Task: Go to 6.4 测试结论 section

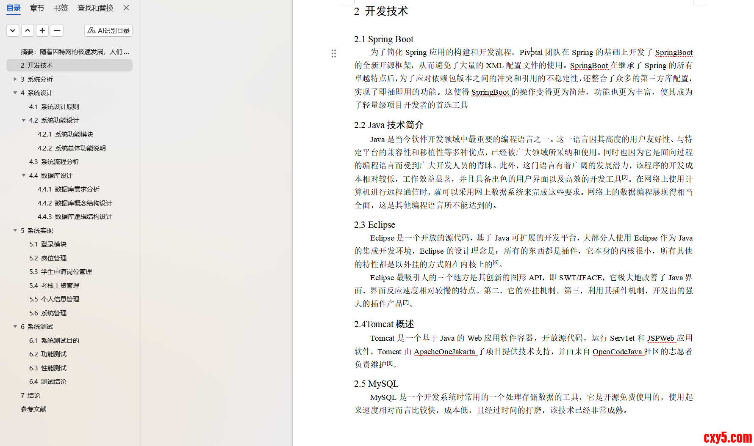Action: click(x=48, y=381)
